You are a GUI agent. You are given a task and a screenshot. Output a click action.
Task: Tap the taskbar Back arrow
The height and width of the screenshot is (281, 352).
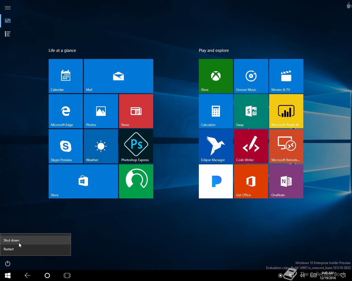[x=28, y=276]
